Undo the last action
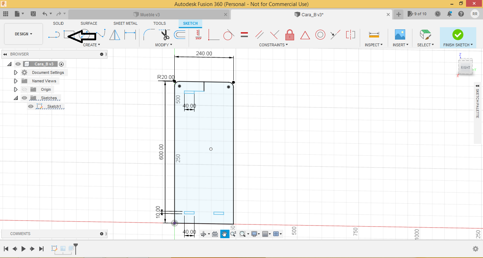This screenshot has width=483, height=258. pos(45,14)
